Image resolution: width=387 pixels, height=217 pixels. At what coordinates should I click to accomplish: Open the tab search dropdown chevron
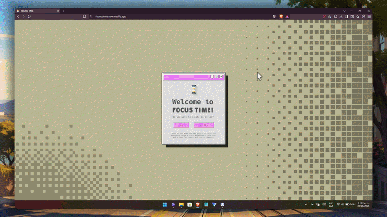point(344,11)
